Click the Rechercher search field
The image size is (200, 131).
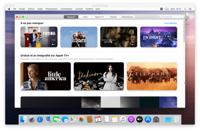[171, 17]
